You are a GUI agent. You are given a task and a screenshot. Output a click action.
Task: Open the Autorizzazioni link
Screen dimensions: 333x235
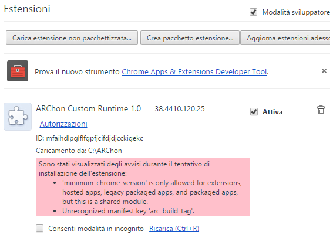[63, 124]
